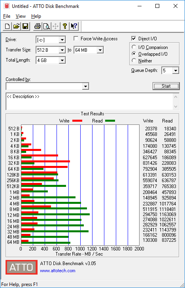The image size is (185, 288).
Task: Open the 512 B transfer size dropdown
Action: 62,50
